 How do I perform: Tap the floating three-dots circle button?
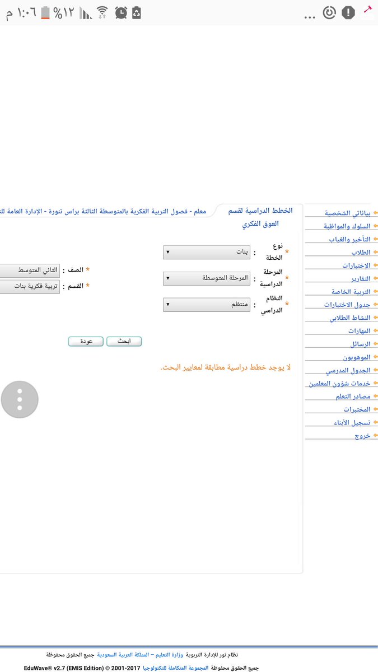click(x=20, y=400)
